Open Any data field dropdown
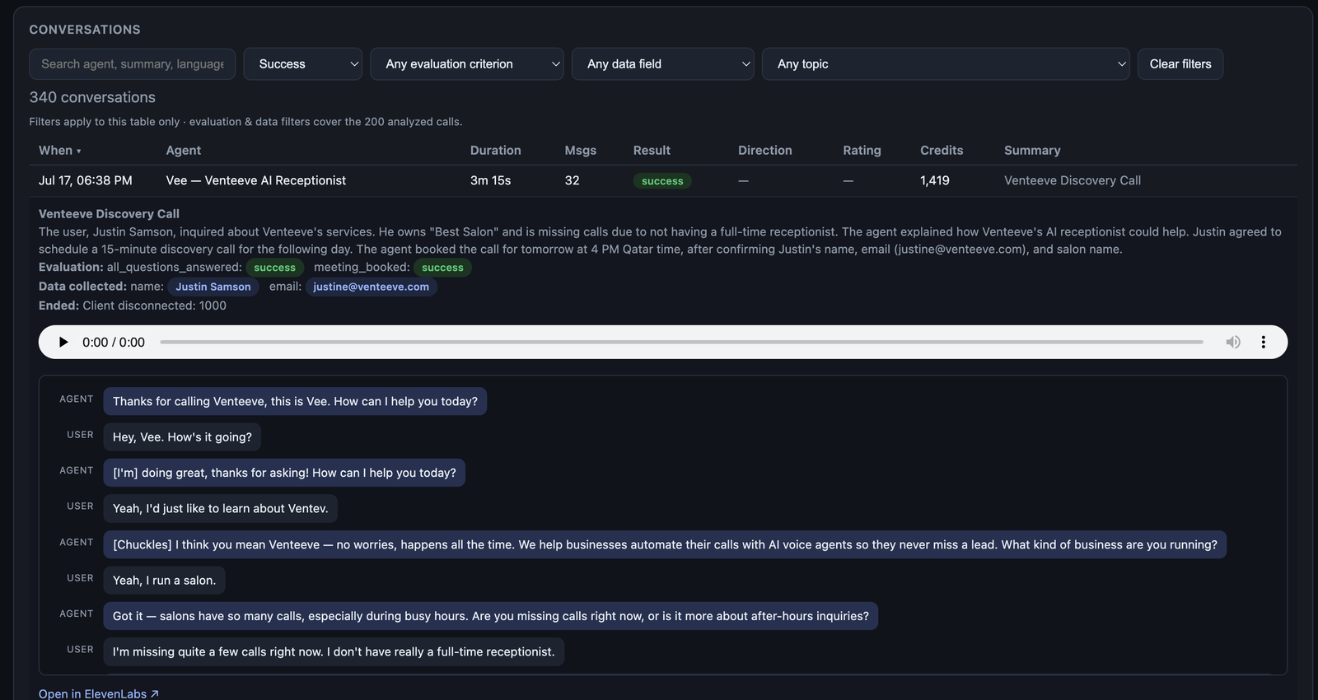This screenshot has height=700, width=1318. tap(663, 63)
